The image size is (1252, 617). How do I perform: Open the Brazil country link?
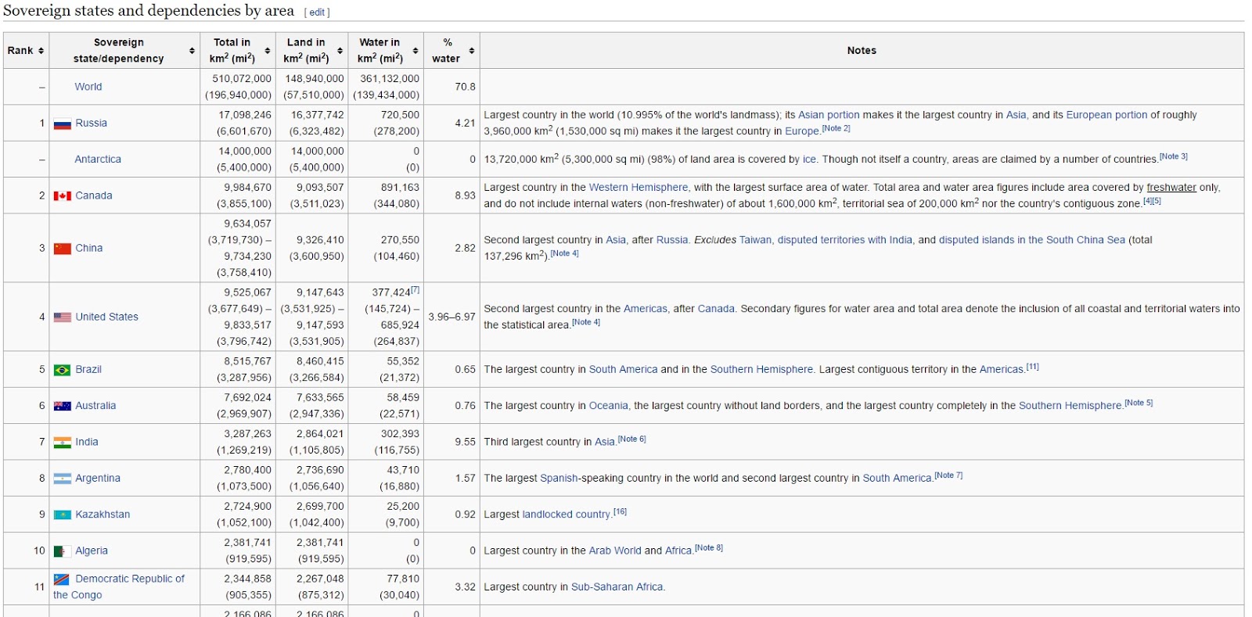click(88, 369)
